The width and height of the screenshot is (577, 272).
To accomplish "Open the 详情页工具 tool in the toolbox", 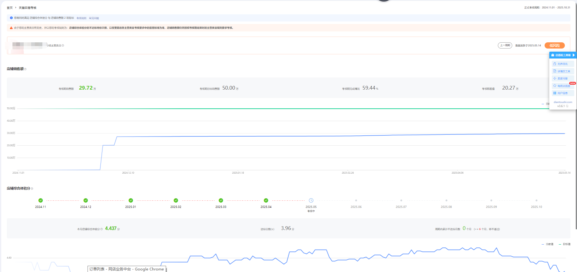I will pyautogui.click(x=563, y=71).
